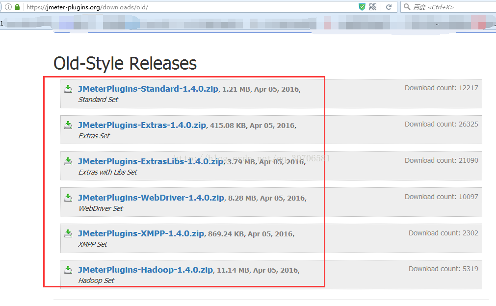Click the green padlock site security icon
This screenshot has height=306, width=496.
17,7
